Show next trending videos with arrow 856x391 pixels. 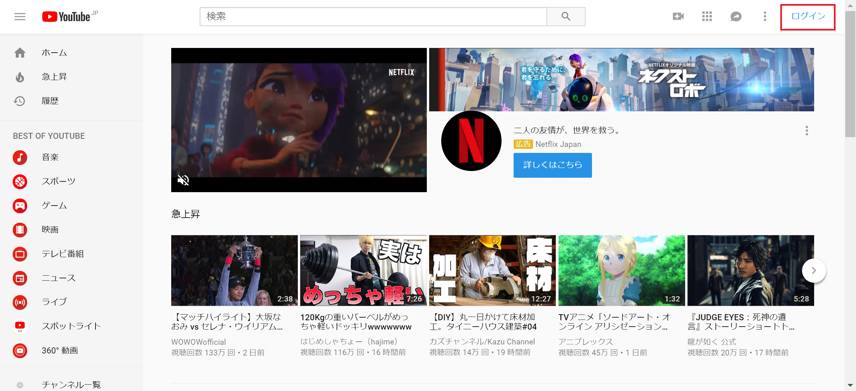point(813,271)
